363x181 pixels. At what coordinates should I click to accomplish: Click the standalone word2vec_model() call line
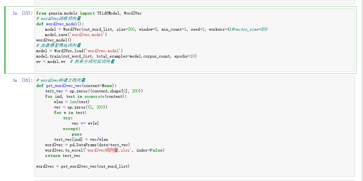(x=54, y=40)
